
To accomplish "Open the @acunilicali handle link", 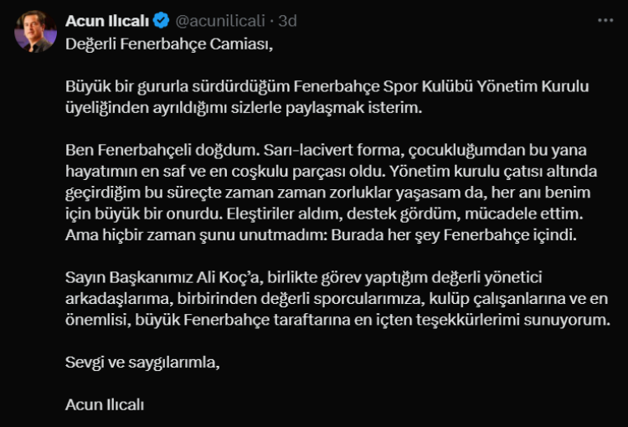I will coord(219,20).
